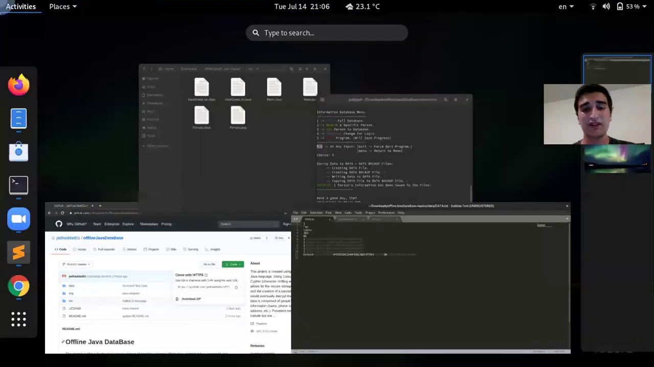Open Google Chrome from the dock
The height and width of the screenshot is (367, 654).
pos(18,286)
